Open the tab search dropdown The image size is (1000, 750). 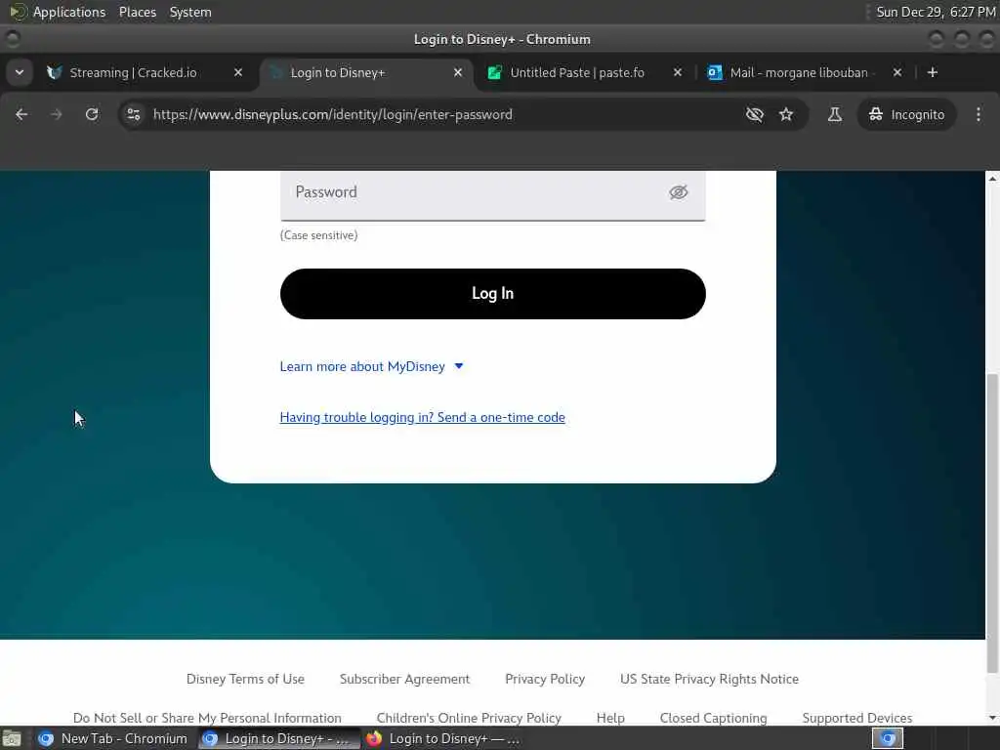pyautogui.click(x=20, y=72)
